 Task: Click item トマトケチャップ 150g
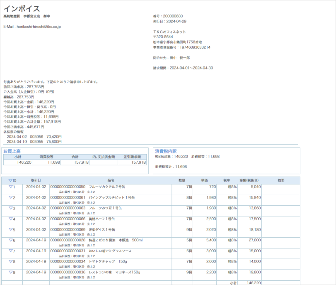[108, 261]
